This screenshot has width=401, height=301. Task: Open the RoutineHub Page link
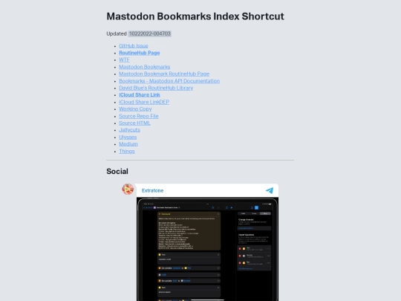(x=140, y=53)
